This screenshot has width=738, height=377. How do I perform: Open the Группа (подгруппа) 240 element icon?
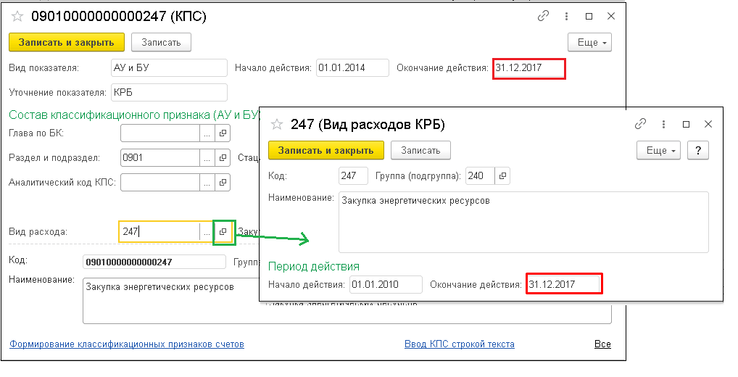(x=502, y=176)
